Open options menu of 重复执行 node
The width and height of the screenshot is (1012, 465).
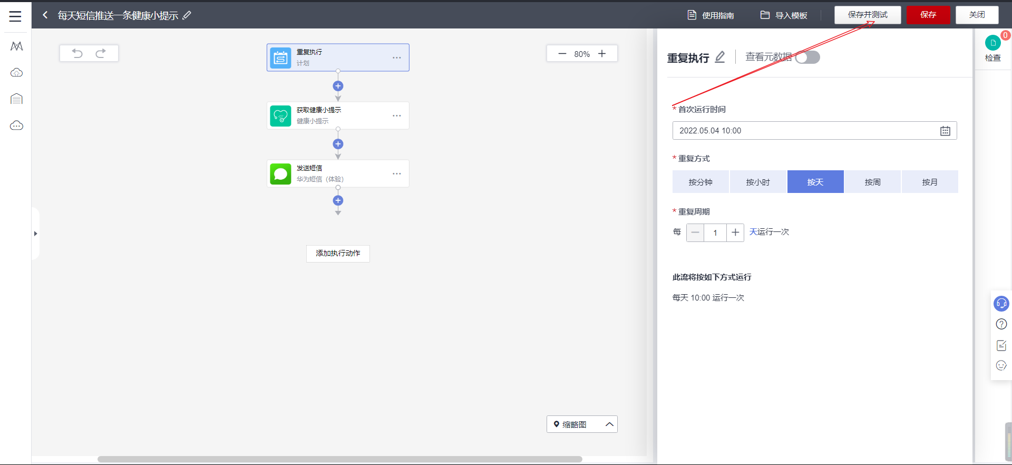point(397,57)
